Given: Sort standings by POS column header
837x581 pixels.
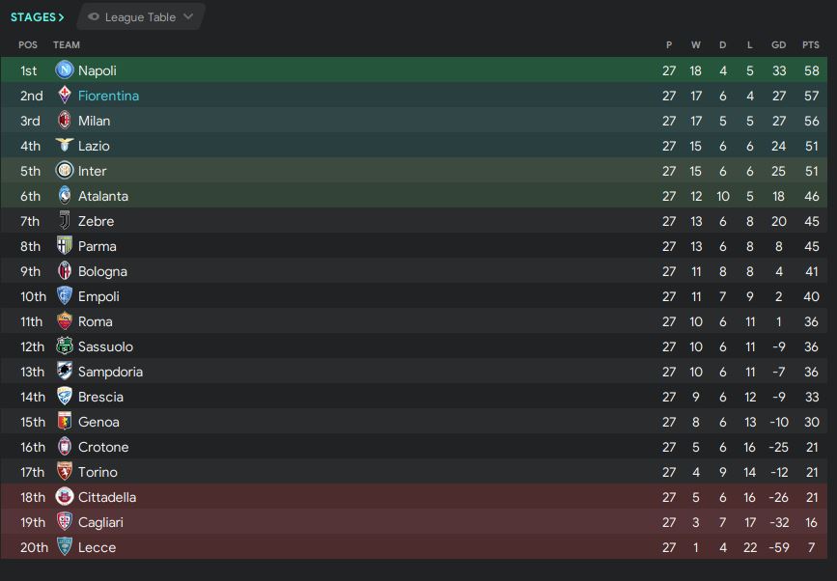Looking at the screenshot, I should 27,45.
